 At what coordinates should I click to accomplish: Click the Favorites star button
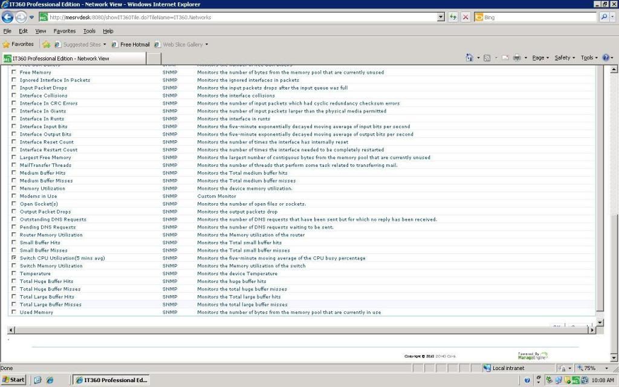pos(18,44)
